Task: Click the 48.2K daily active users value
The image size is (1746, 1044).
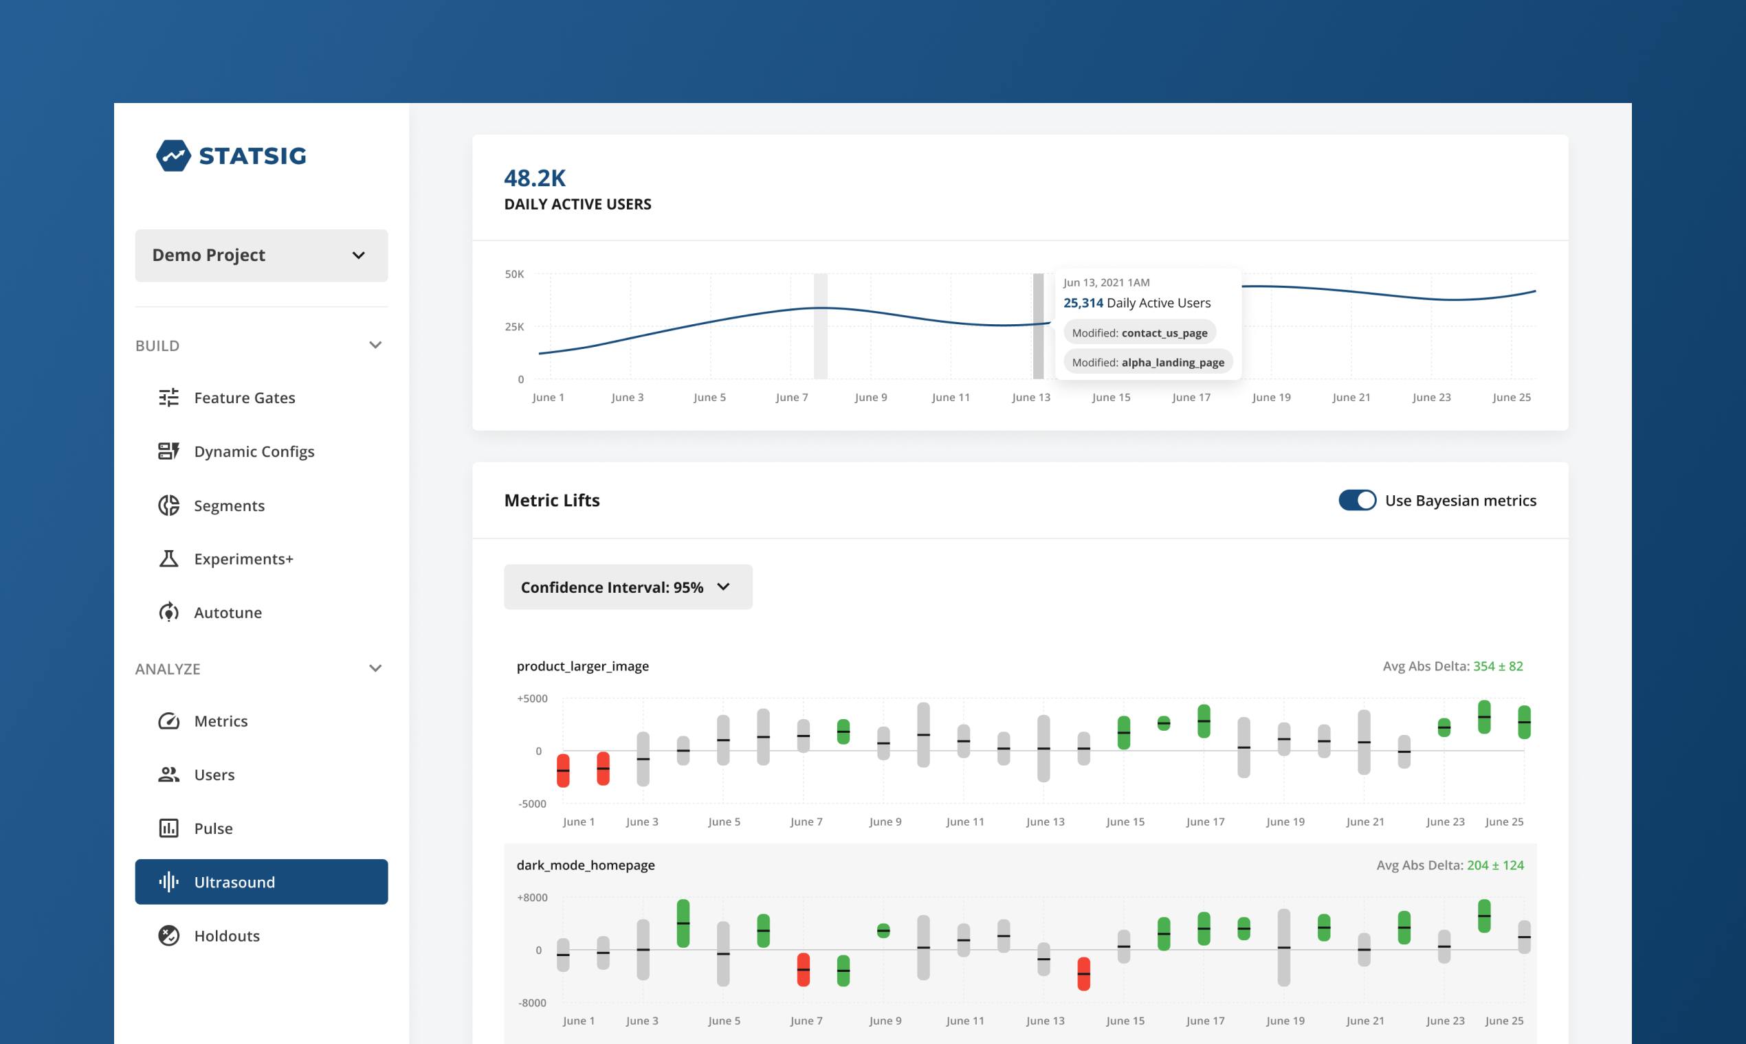Action: (x=534, y=178)
